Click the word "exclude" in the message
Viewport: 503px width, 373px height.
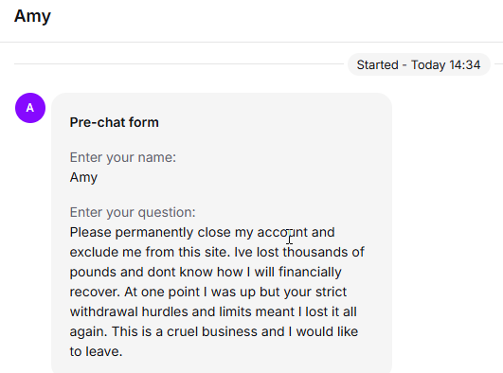(95, 252)
